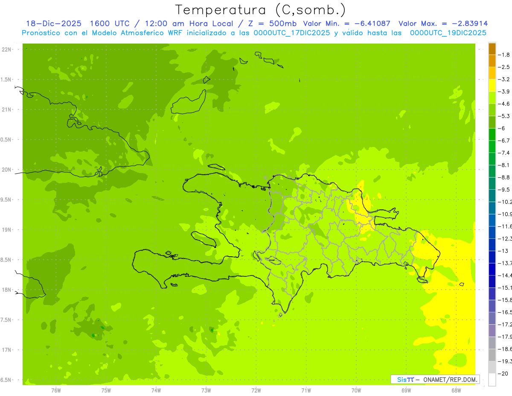This screenshot has width=512, height=396.
Task: Click the '-2.5' colorbar value
Action: (504, 67)
